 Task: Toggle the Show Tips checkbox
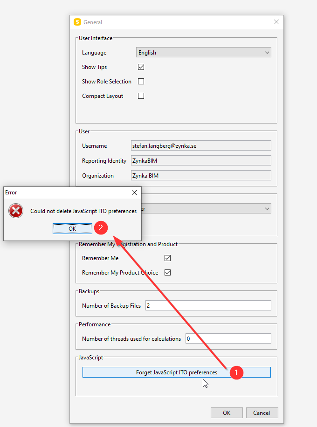[141, 67]
